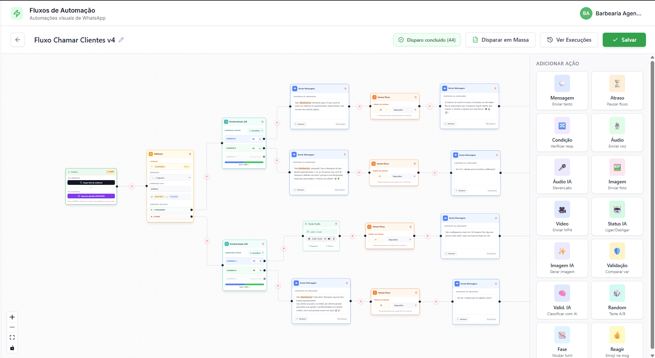Rename the flow using the pencil edit icon

[122, 40]
